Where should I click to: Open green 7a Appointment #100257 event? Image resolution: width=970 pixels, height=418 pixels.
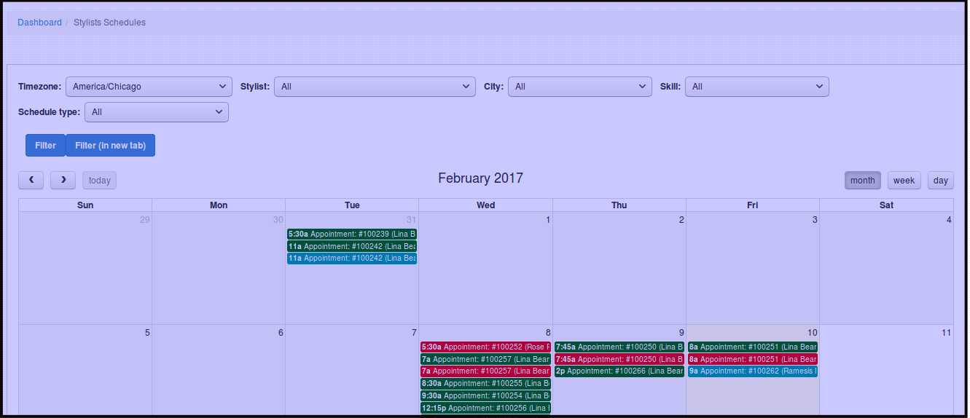[x=485, y=359]
